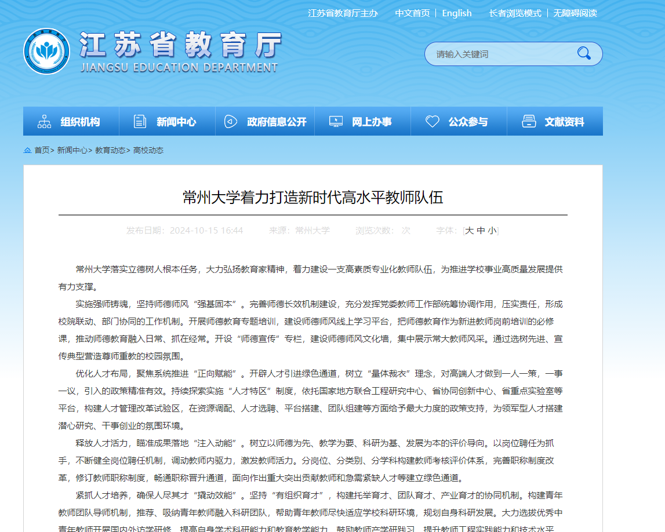Click the paragraph starting 优化人才布局
Image resolution: width=665 pixels, height=532 pixels.
coord(310,400)
